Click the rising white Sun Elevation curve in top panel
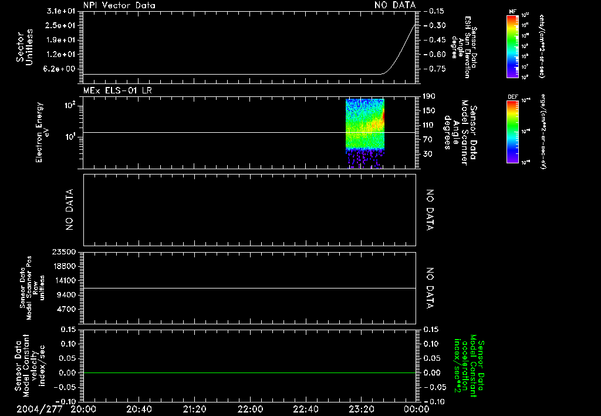 point(399,50)
